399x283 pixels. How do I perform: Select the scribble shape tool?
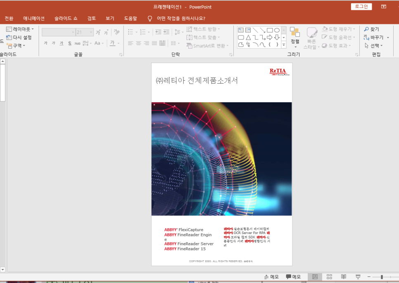(x=248, y=44)
